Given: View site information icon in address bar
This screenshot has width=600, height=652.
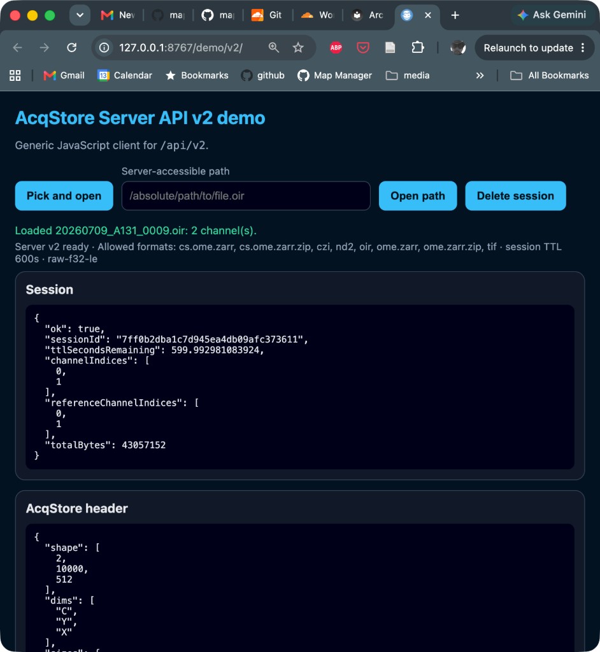Looking at the screenshot, I should point(104,48).
